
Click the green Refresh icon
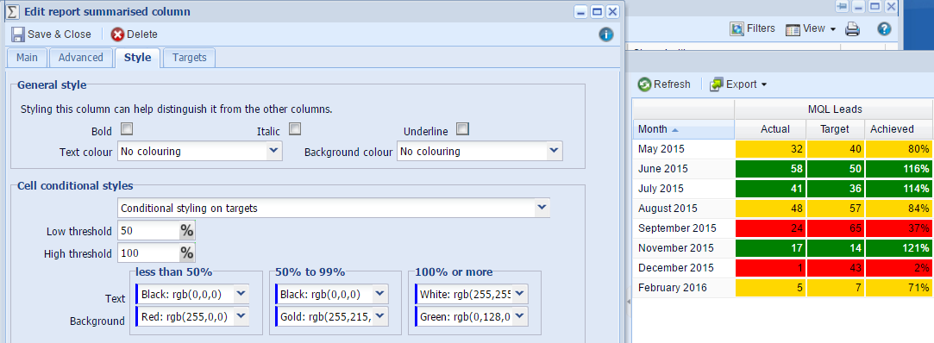pos(644,84)
